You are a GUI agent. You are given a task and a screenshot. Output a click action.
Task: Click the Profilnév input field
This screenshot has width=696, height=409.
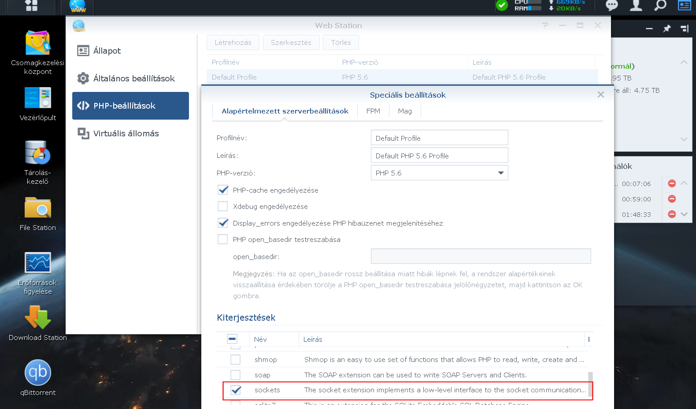pos(439,138)
